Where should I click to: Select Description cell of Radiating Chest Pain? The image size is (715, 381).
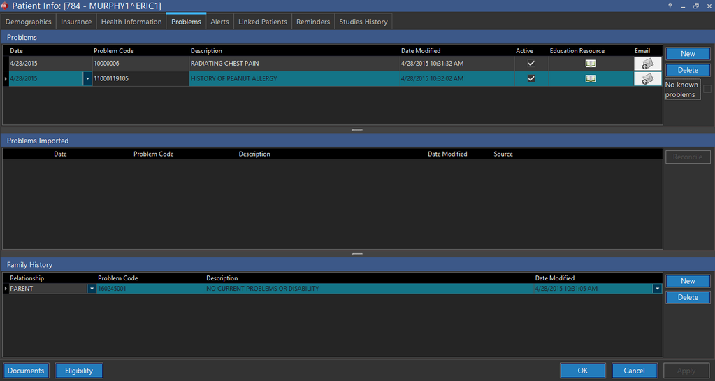point(294,63)
